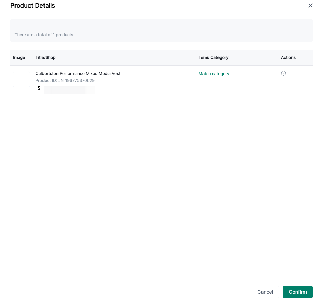321x301 pixels.
Task: Click the '--' placeholder in summary banner
Action: [17, 27]
